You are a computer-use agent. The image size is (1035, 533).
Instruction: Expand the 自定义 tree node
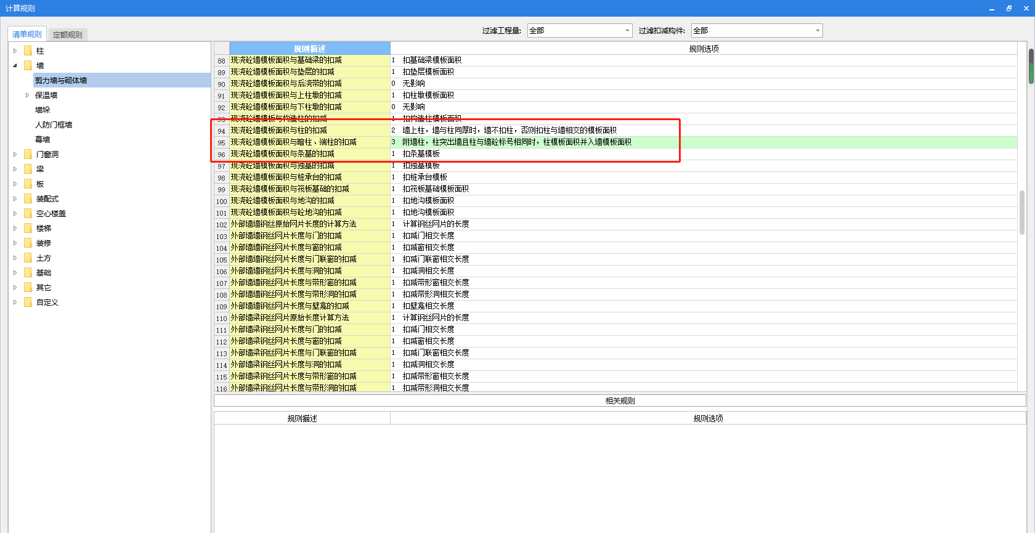pyautogui.click(x=15, y=303)
